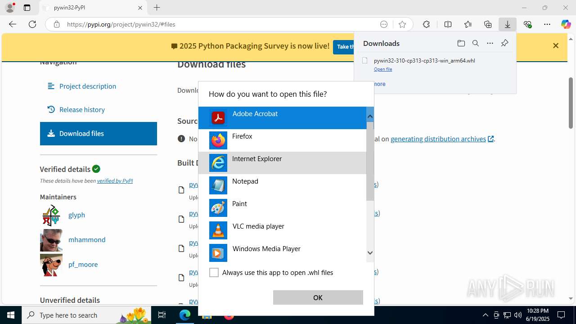The height and width of the screenshot is (324, 576).
Task: Click the taskbar search box
Action: [x=87, y=315]
